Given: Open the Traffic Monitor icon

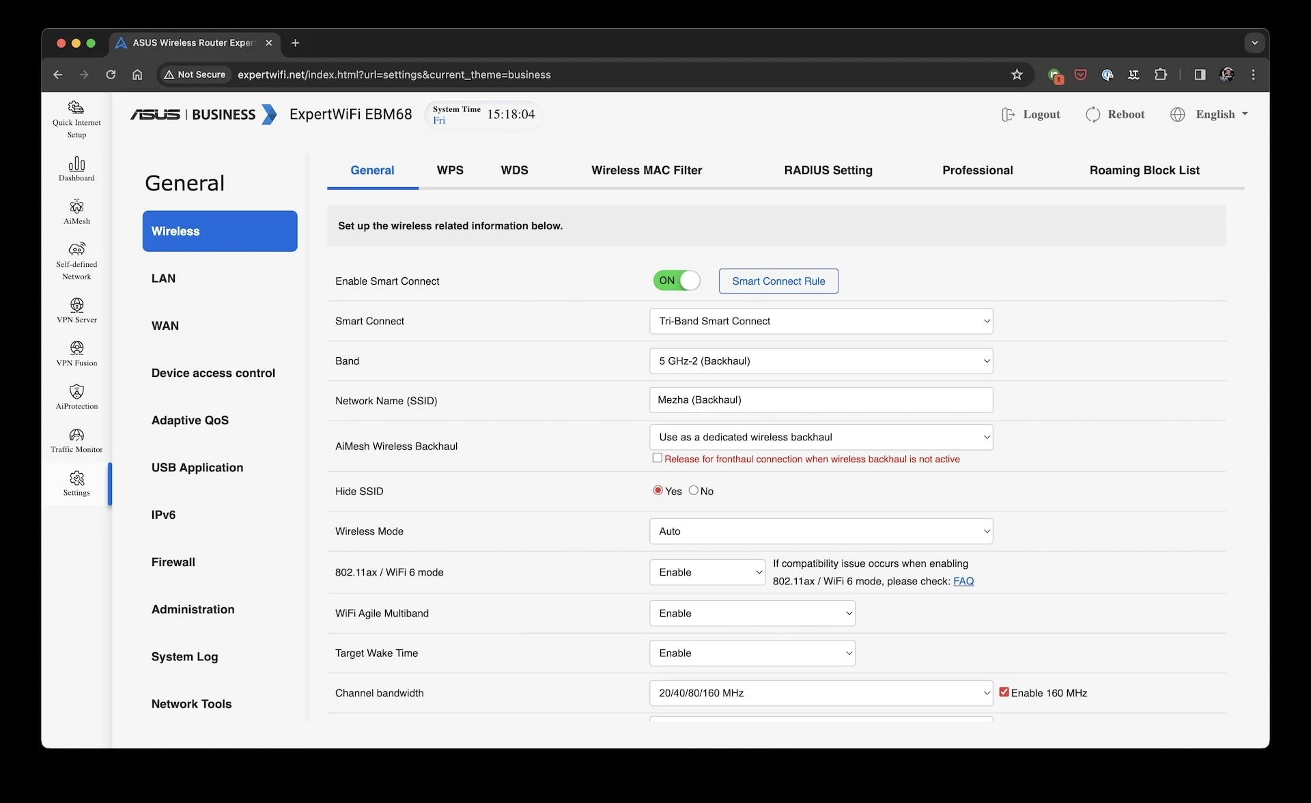Looking at the screenshot, I should click(76, 440).
